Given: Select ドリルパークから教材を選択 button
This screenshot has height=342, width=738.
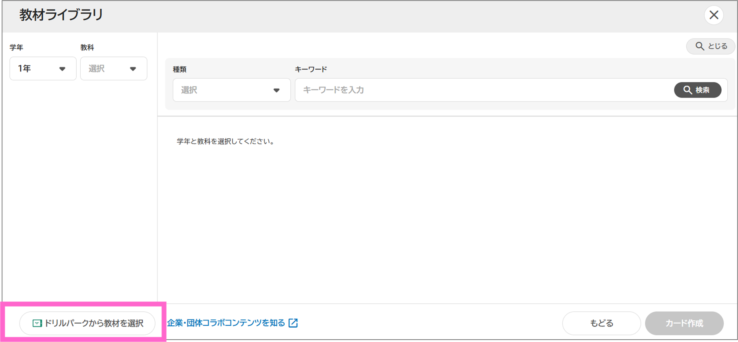Looking at the screenshot, I should [x=87, y=323].
